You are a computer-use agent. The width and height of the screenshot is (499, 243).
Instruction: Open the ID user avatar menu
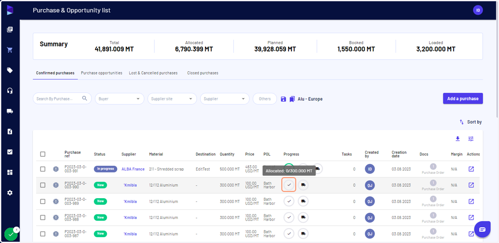(x=478, y=10)
